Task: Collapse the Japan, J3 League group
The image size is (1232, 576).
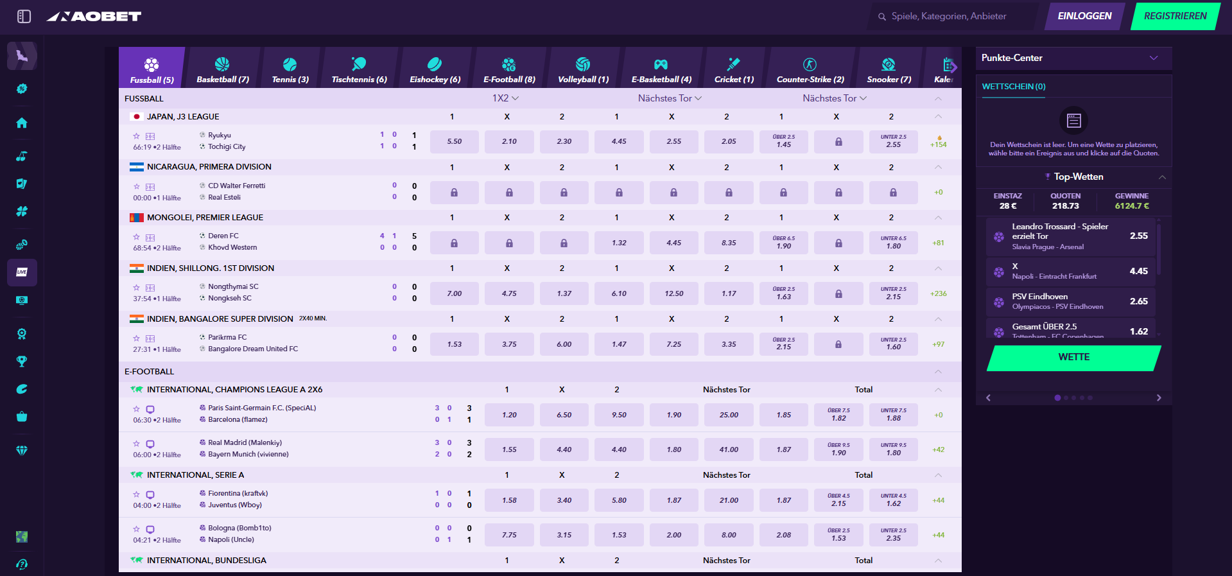Action: [938, 116]
